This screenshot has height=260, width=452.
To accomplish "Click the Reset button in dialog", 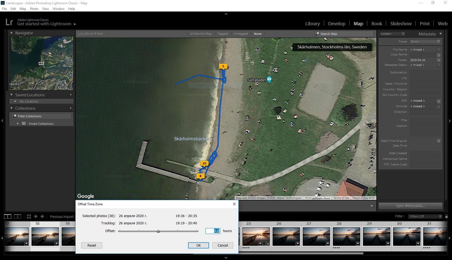I will coord(92,245).
